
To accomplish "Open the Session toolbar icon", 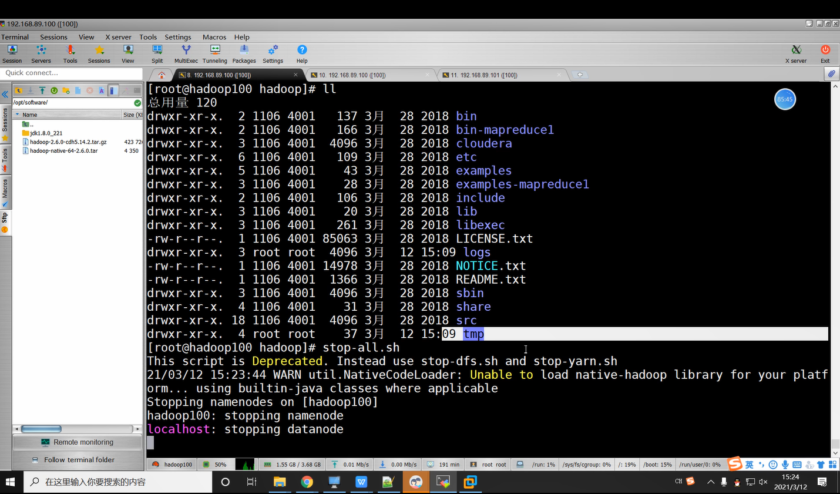I will click(12, 53).
